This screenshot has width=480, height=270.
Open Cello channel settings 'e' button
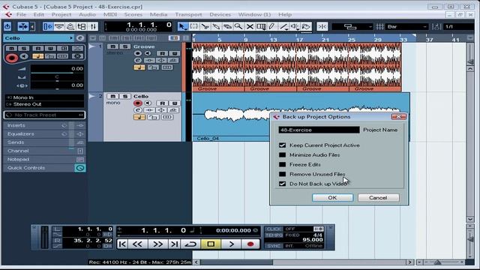coord(138,110)
